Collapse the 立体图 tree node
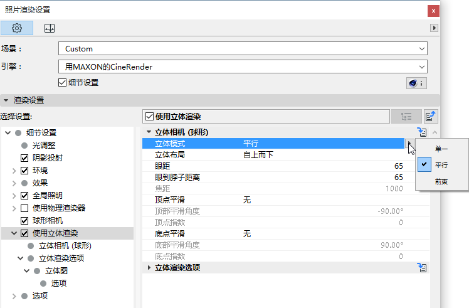The height and width of the screenshot is (308, 469). click(26, 270)
